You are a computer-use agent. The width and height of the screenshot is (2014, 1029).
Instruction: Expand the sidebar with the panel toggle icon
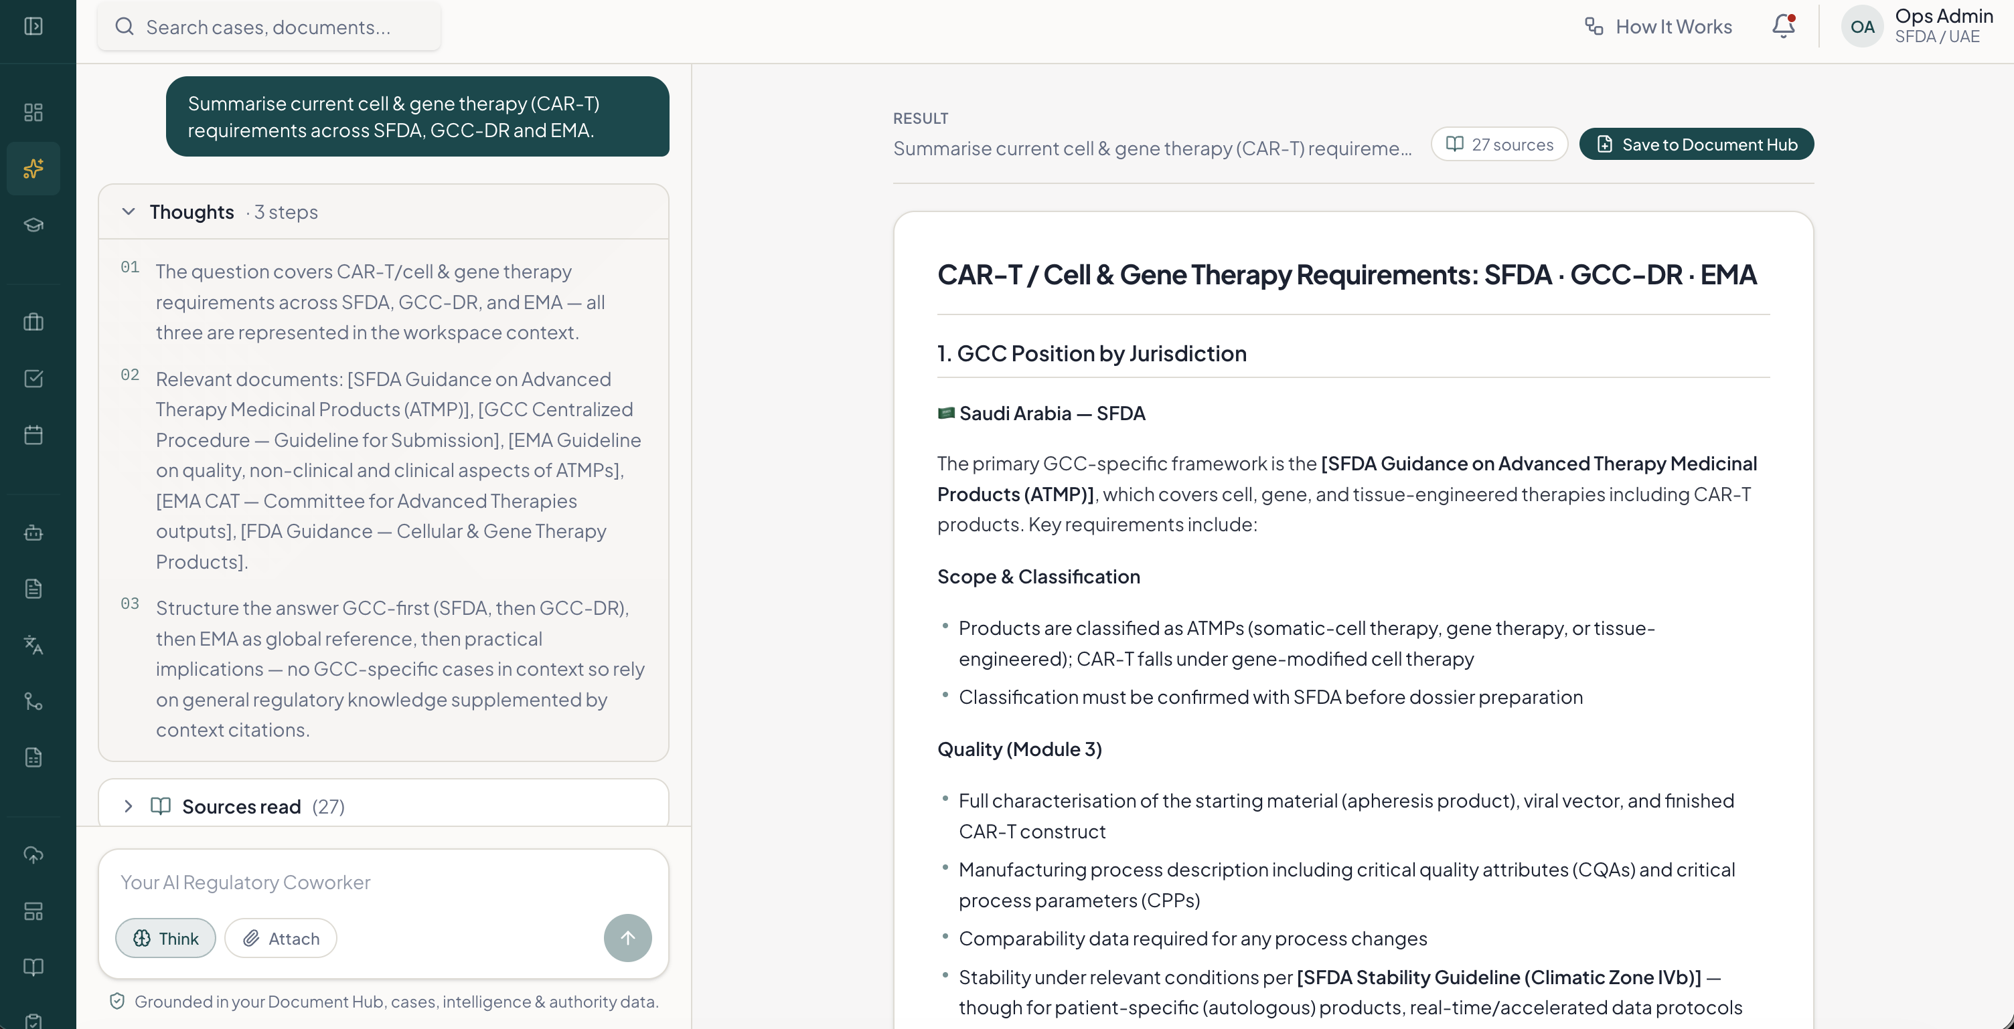(33, 27)
